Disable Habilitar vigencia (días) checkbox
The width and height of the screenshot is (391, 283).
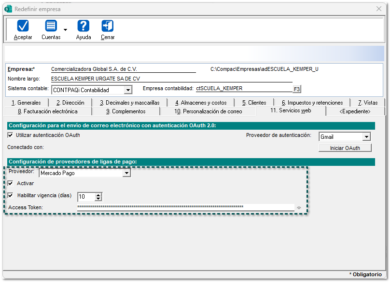pyautogui.click(x=11, y=196)
